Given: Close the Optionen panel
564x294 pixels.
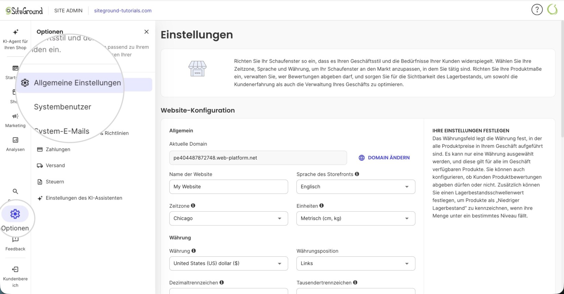Looking at the screenshot, I should [146, 32].
